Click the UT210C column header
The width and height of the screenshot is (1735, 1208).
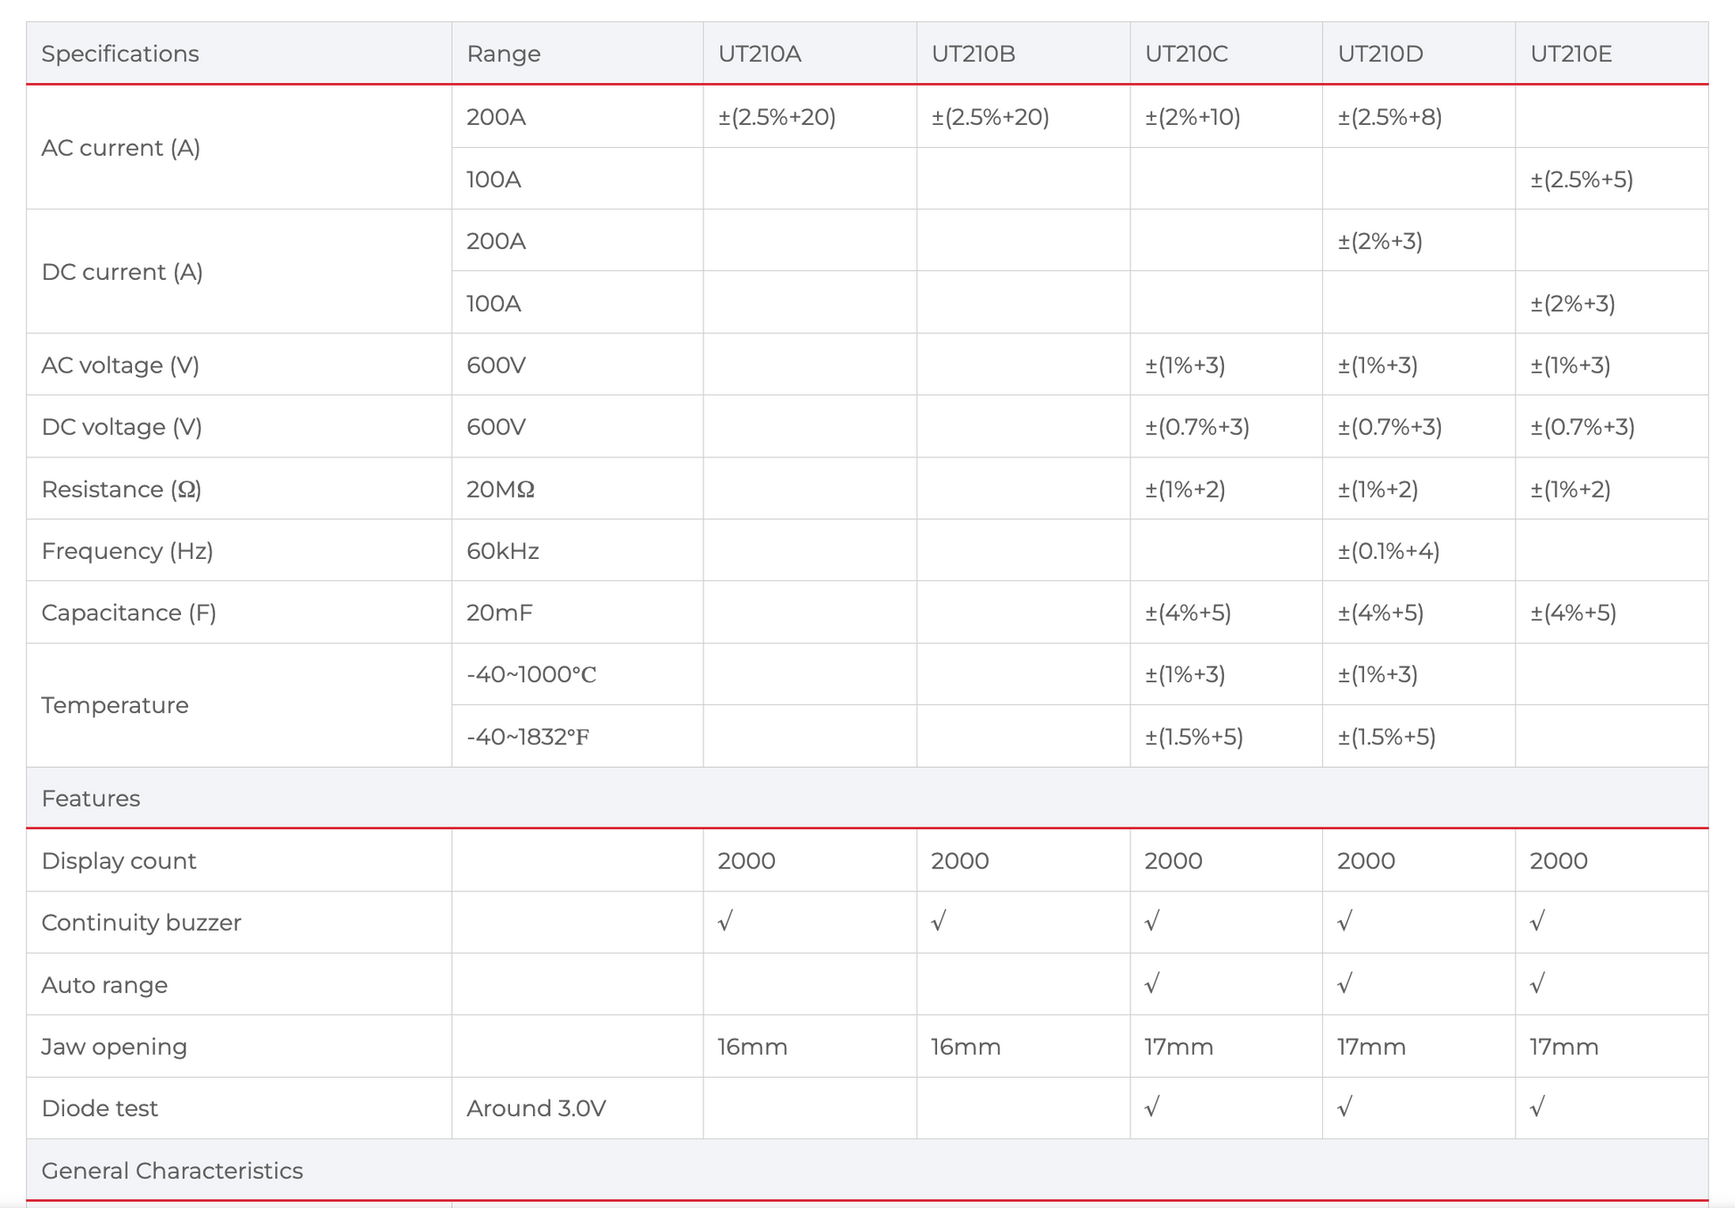point(1186,53)
